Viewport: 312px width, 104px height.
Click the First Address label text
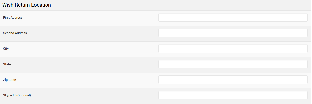(x=13, y=18)
